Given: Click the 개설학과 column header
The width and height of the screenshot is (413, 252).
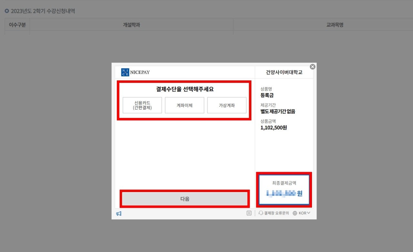Looking at the screenshot, I should [131, 25].
